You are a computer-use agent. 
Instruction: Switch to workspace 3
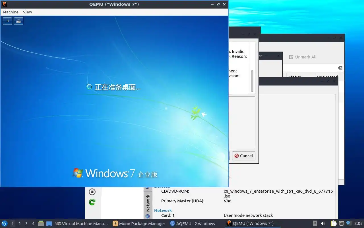point(26,224)
